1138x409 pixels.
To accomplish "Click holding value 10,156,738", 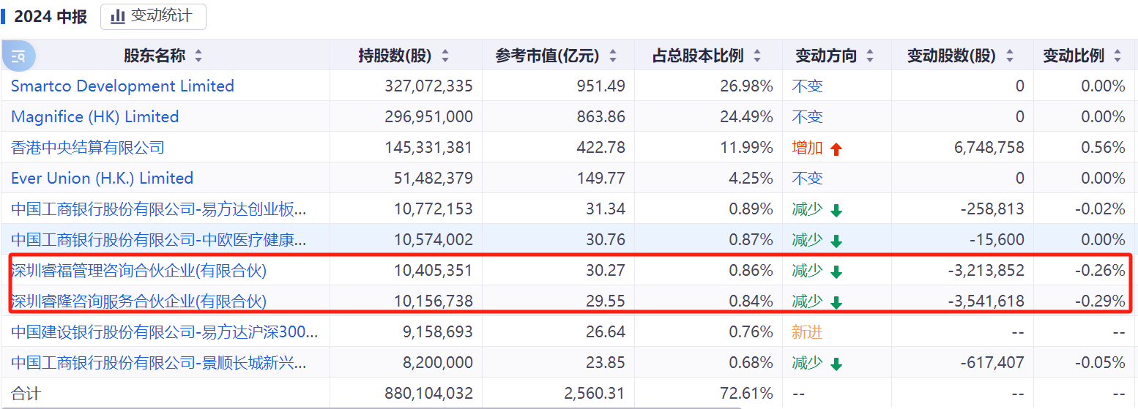I will [434, 301].
